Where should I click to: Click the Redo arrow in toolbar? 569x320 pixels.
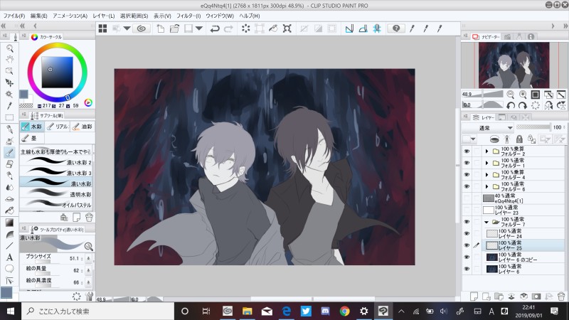pyautogui.click(x=228, y=28)
